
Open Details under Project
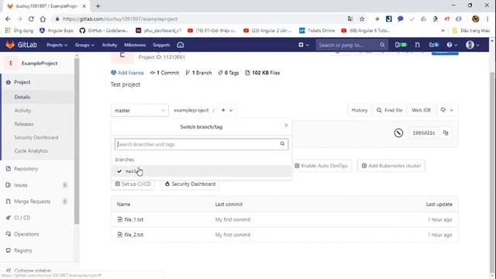coord(22,97)
